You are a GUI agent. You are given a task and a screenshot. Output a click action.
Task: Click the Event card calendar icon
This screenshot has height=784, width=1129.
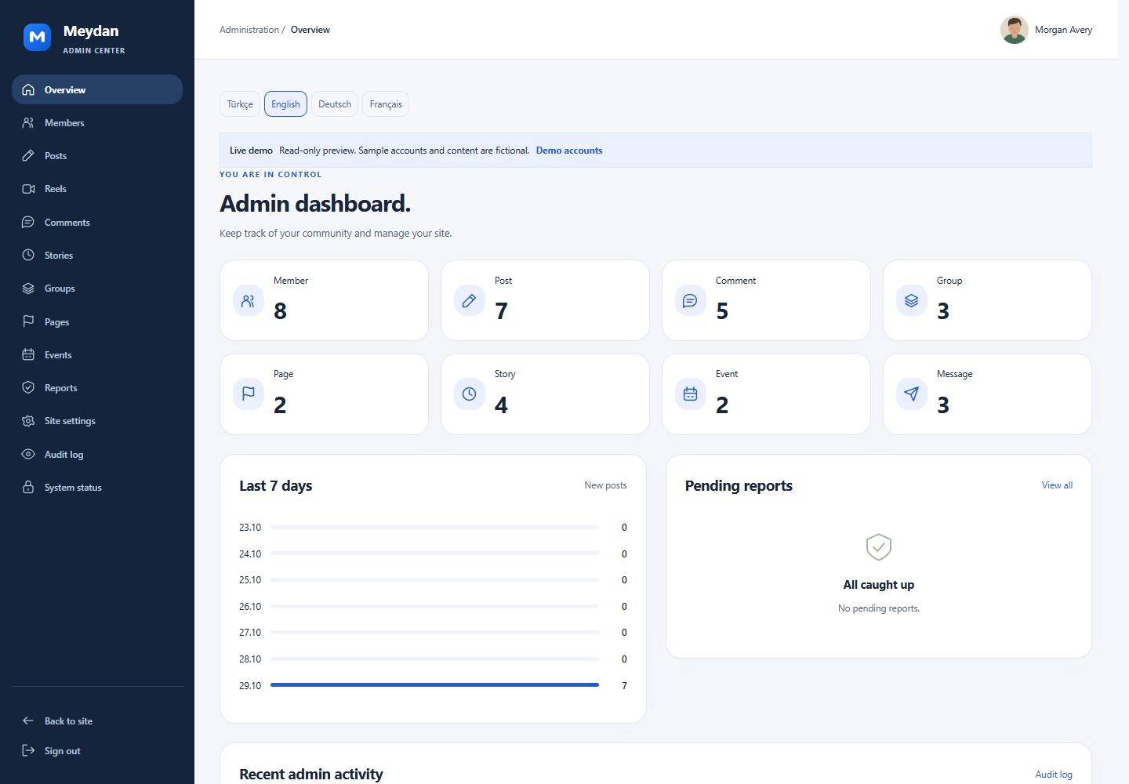click(x=691, y=394)
